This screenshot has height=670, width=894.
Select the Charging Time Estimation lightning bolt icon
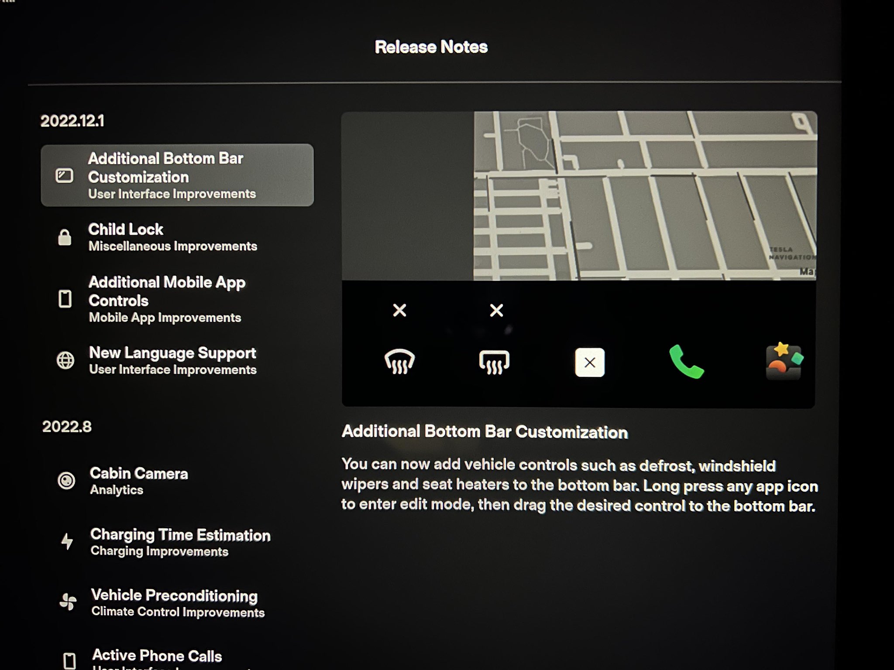click(x=66, y=542)
